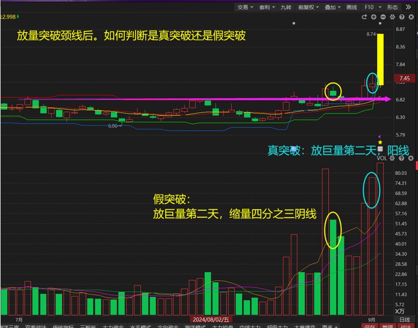Switch period using 日线 button
Image resolution: width=418 pixels, height=328 pixels.
pyautogui.click(x=404, y=319)
